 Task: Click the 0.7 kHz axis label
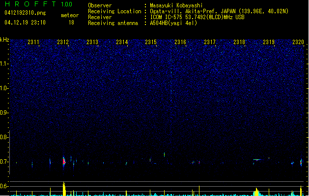click(x=4, y=162)
